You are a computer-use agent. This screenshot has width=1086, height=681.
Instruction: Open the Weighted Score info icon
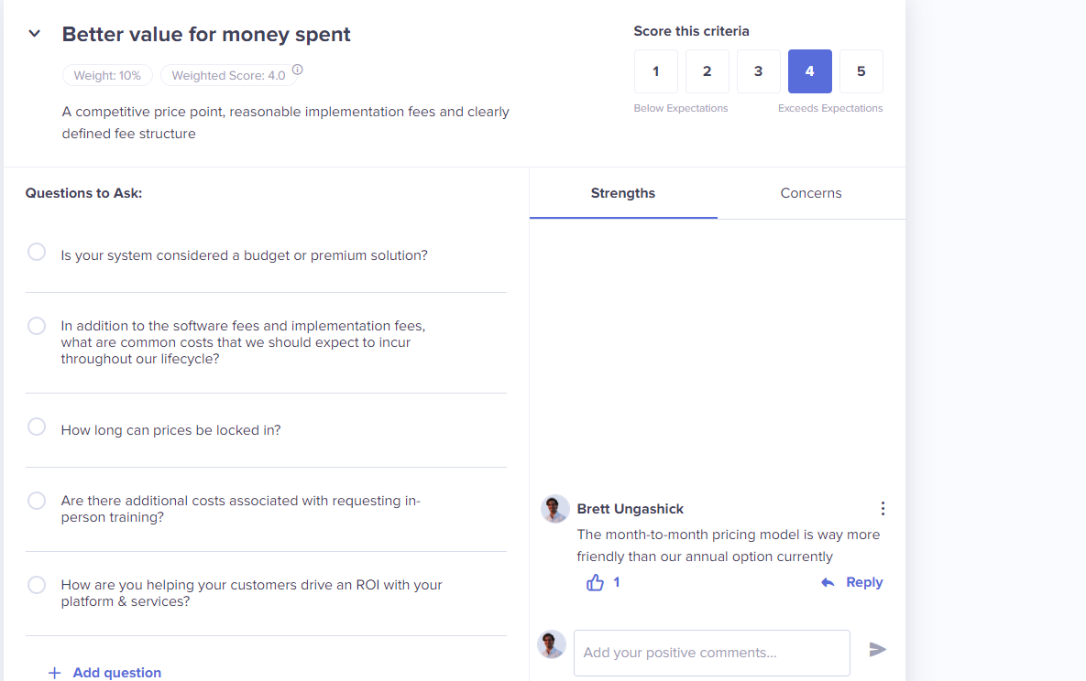[297, 70]
